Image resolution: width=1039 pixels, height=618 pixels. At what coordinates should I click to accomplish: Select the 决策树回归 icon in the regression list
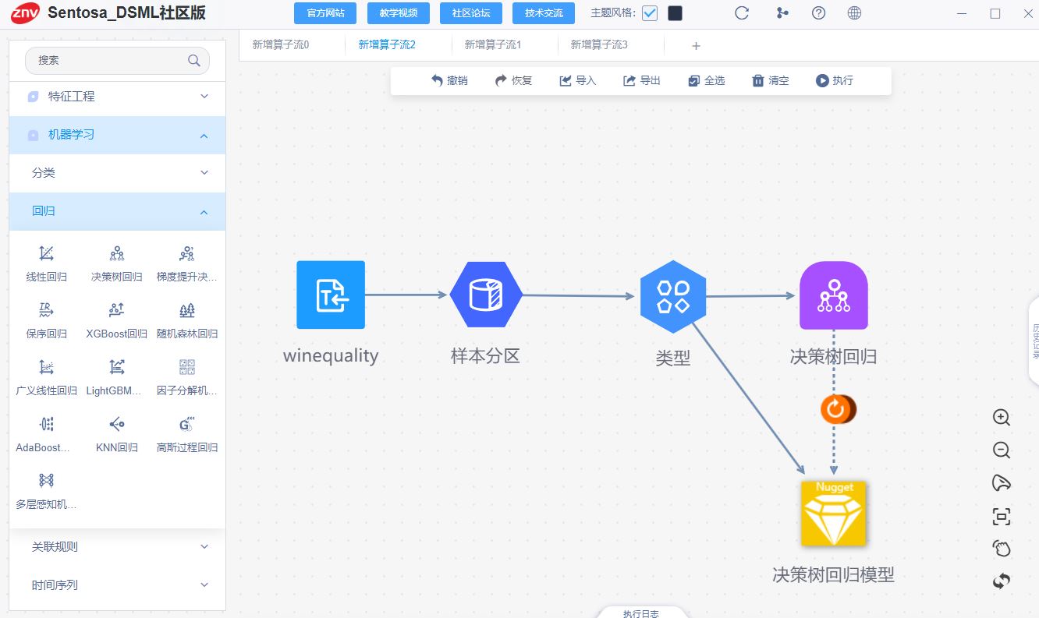pyautogui.click(x=117, y=253)
